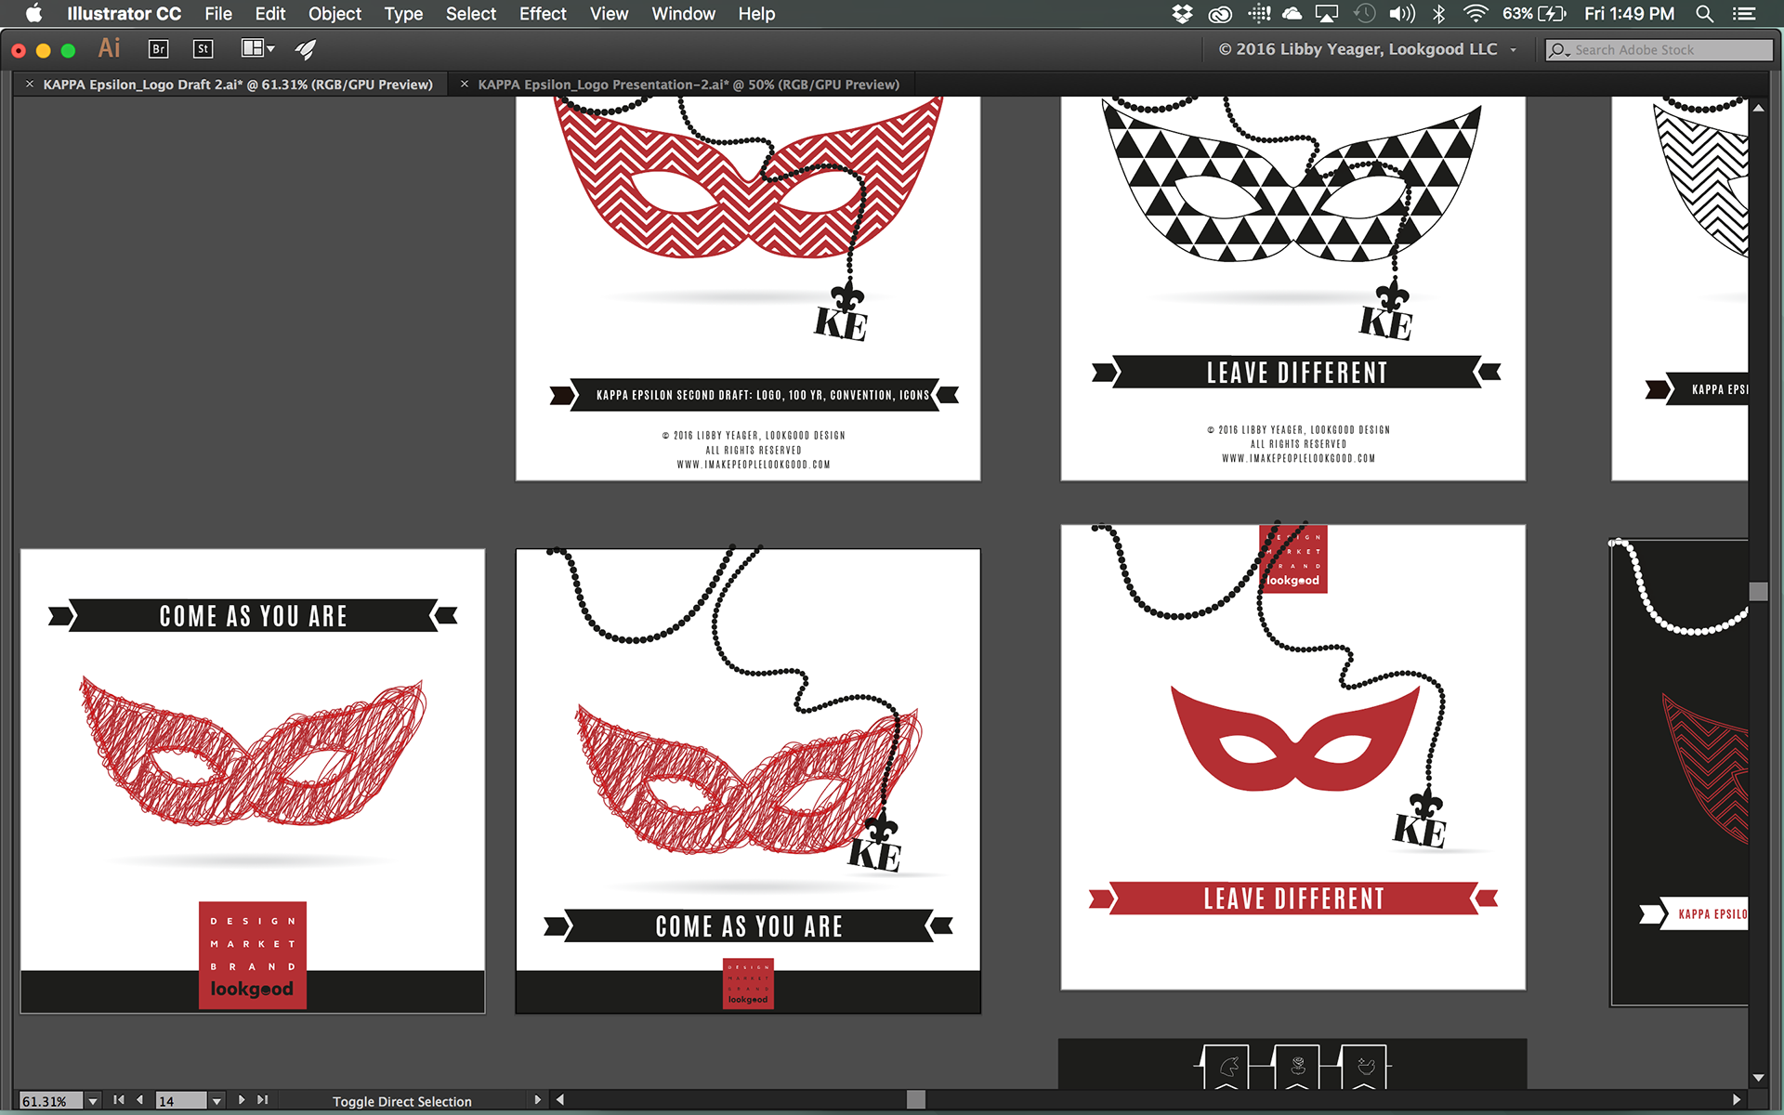
Task: Select COME AS YOU ARE banner on left artboard
Action: 253,616
